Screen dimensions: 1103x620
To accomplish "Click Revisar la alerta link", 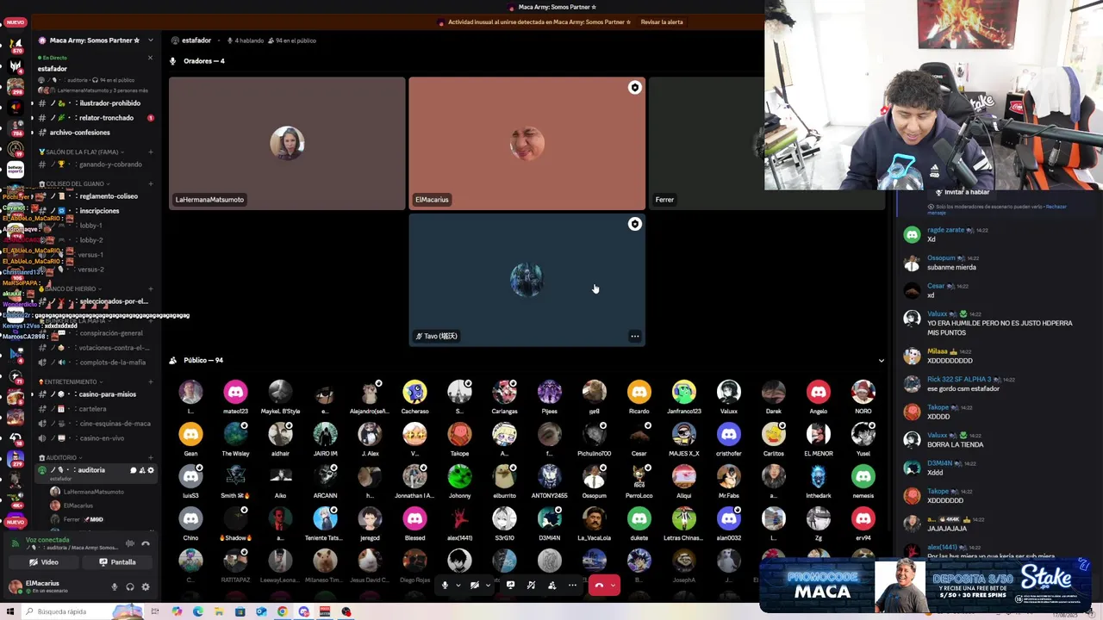I will tap(662, 22).
